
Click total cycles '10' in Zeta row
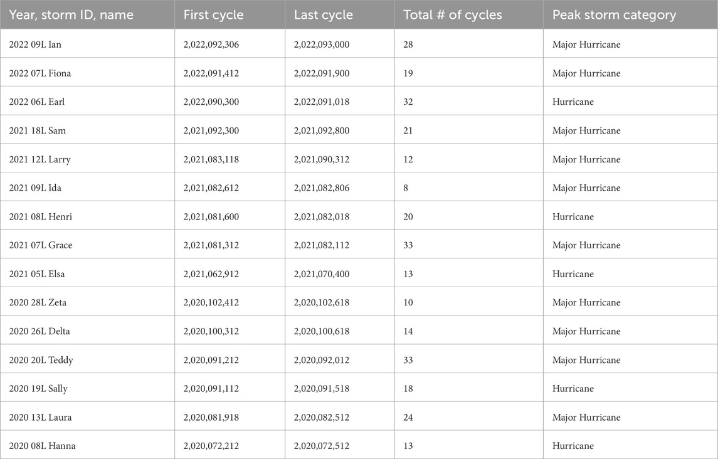(x=408, y=302)
